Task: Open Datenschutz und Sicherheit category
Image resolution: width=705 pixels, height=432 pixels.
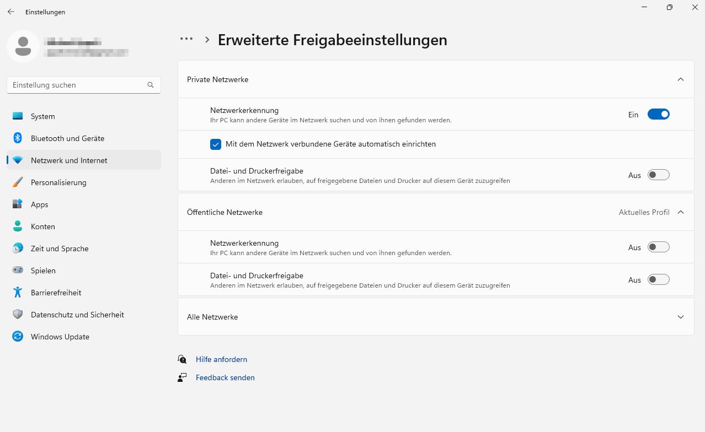Action: (x=77, y=315)
